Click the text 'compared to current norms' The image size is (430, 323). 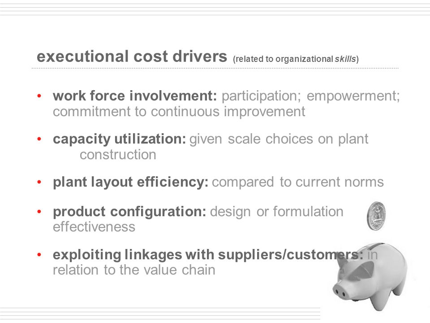[297, 182]
